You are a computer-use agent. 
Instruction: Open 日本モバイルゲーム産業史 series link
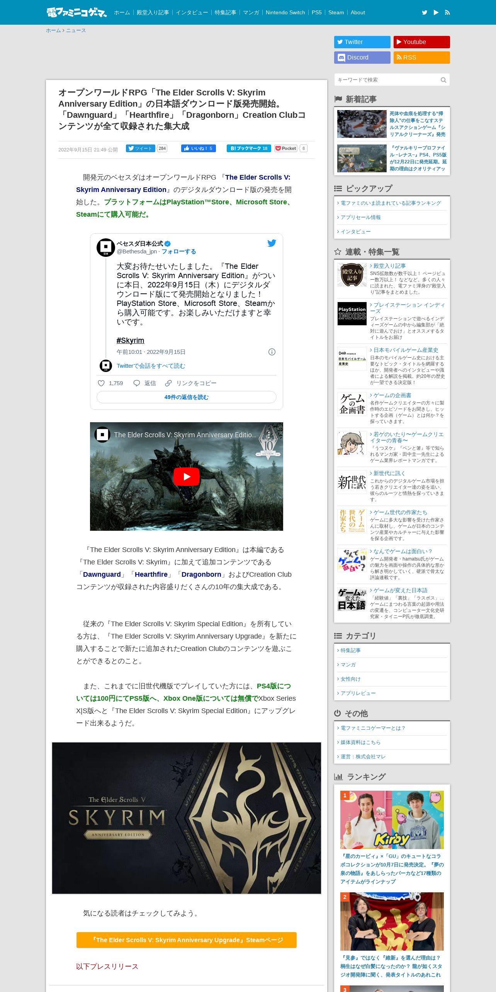[406, 350]
